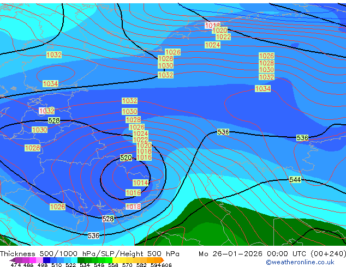The width and height of the screenshot is (346, 267).
Task: Click the dark blue swatch in thickness legend
Action: coord(46,260)
